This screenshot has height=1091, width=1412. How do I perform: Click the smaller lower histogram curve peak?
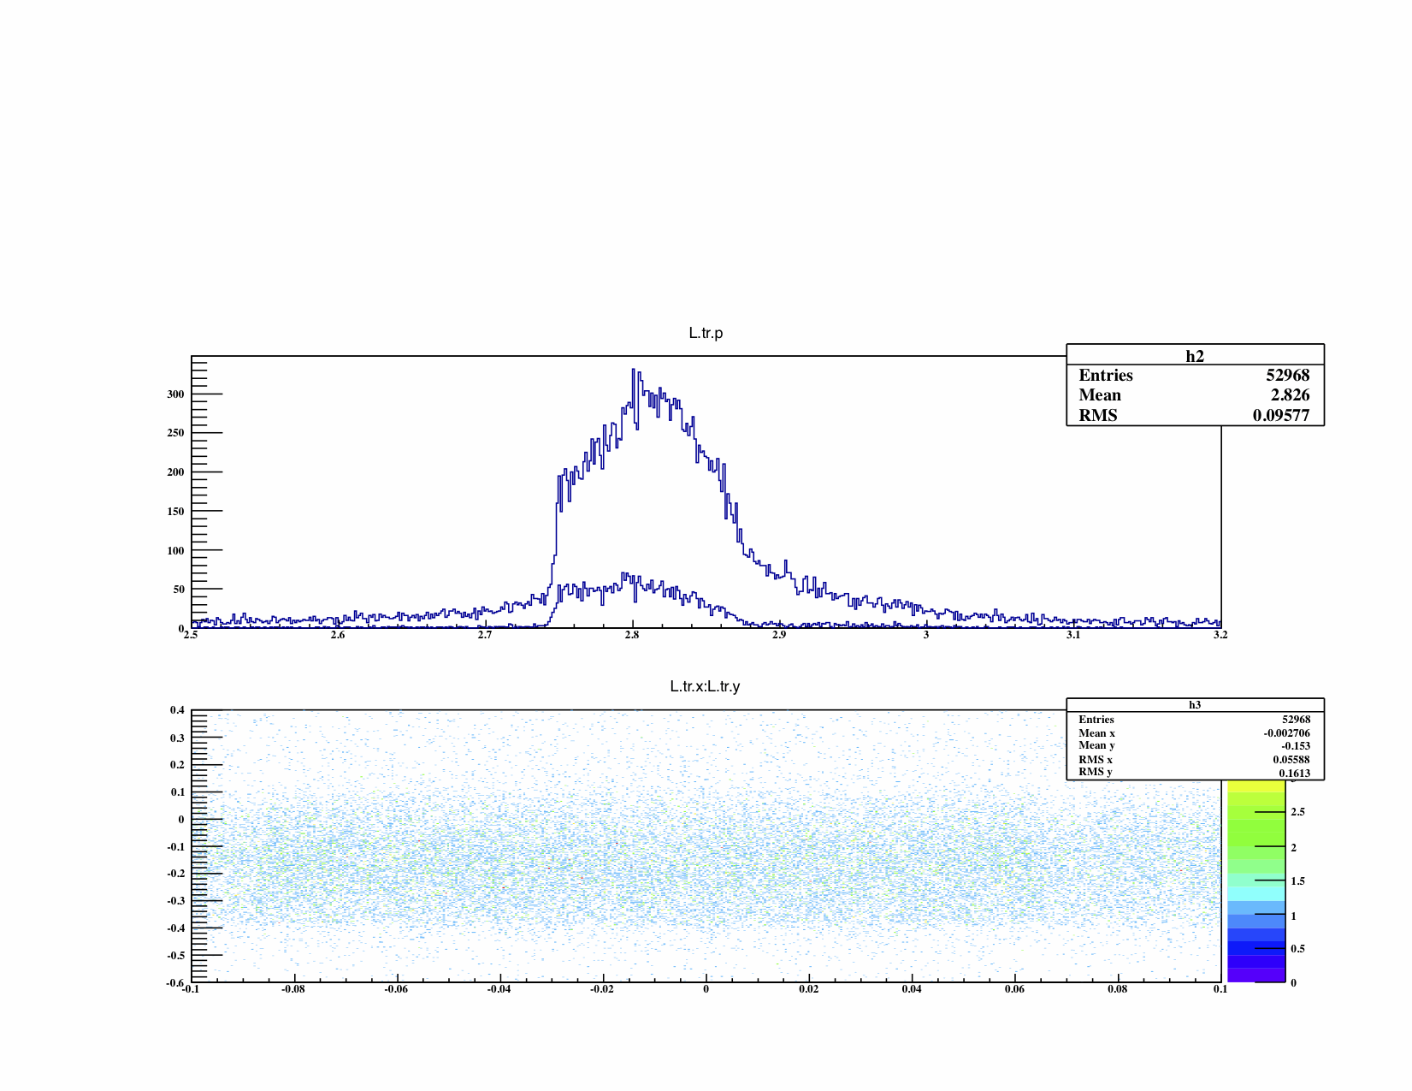tap(624, 576)
